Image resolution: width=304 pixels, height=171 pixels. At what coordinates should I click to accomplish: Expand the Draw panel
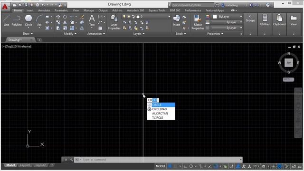(x=28, y=34)
